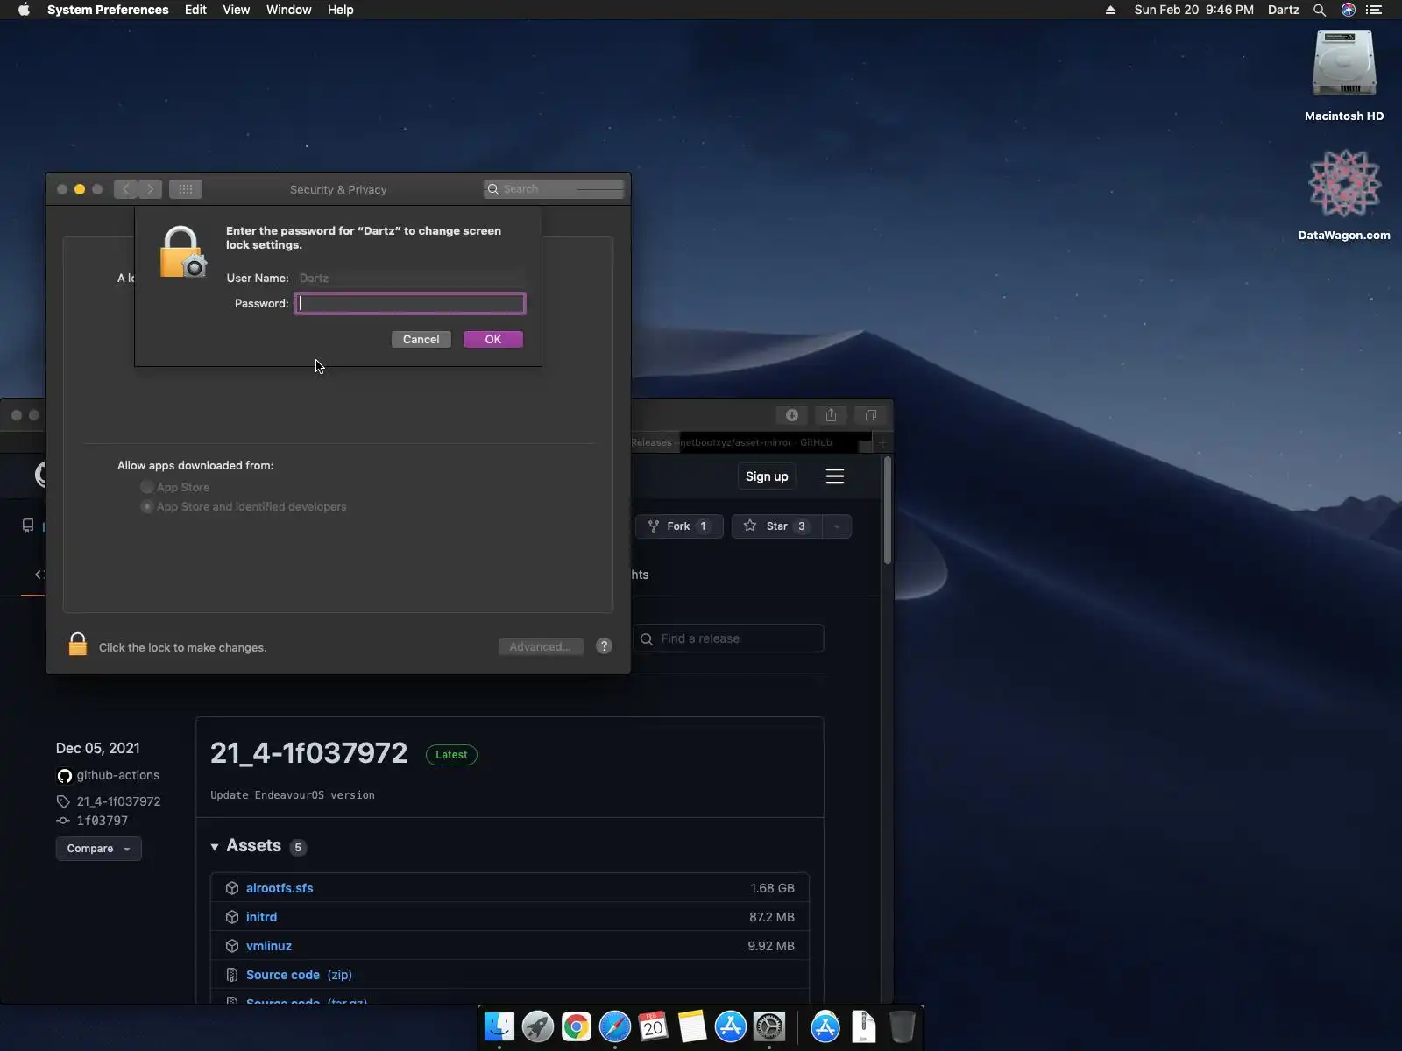Open the downloads icon in the Safari toolbar
The width and height of the screenshot is (1402, 1051).
click(x=791, y=415)
